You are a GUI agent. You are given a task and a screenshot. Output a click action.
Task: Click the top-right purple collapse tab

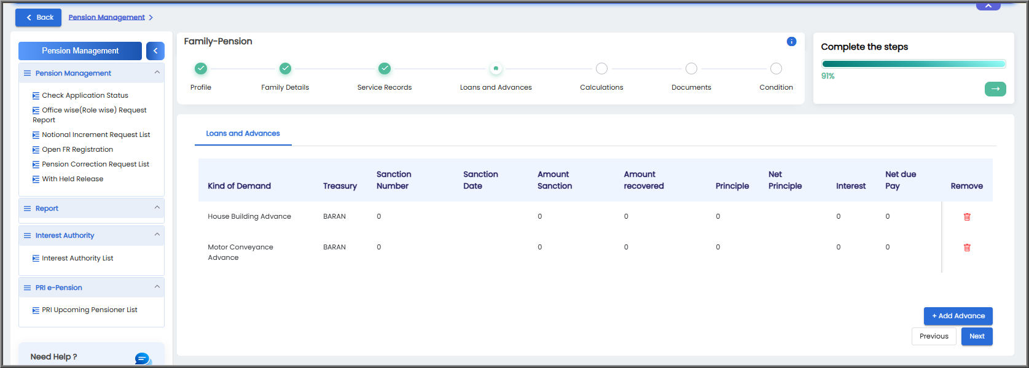[988, 6]
